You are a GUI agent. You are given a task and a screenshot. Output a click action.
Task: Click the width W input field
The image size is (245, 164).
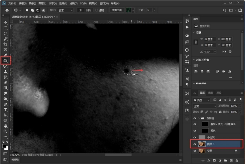(210, 39)
